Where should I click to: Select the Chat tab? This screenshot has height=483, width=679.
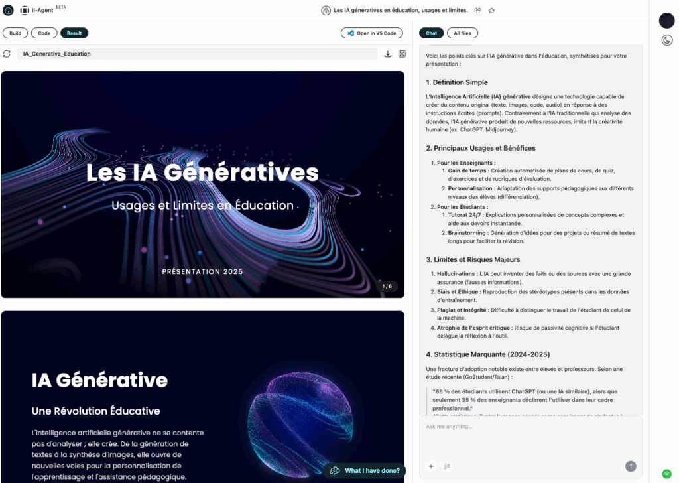[431, 33]
